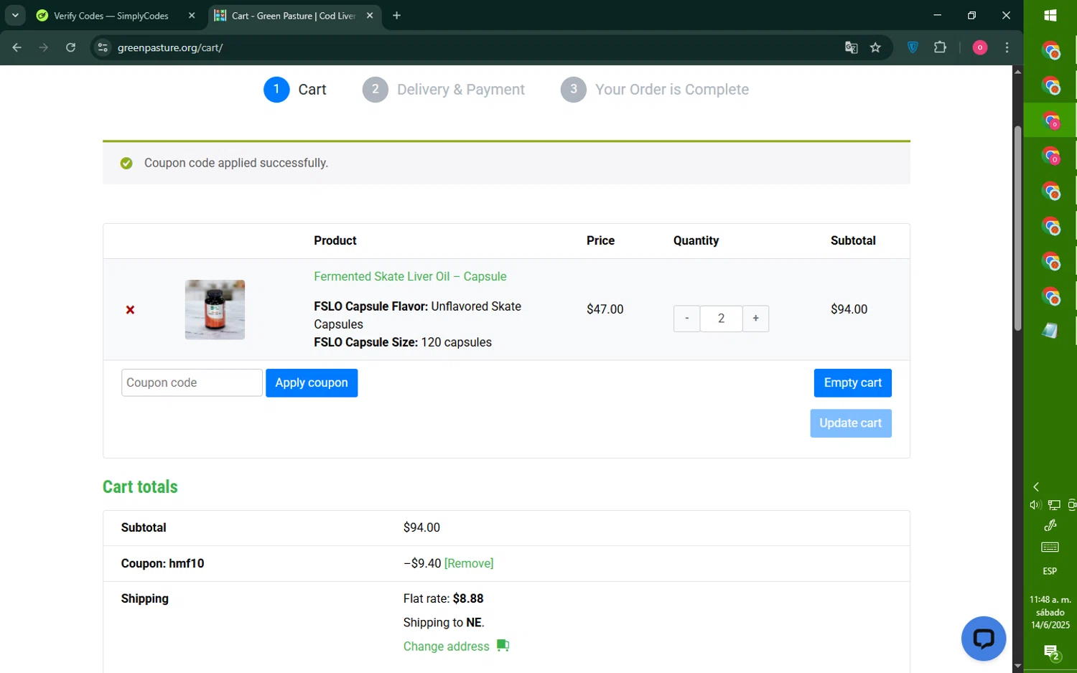Click the discount amount –$9.40
1077x673 pixels.
click(x=422, y=563)
